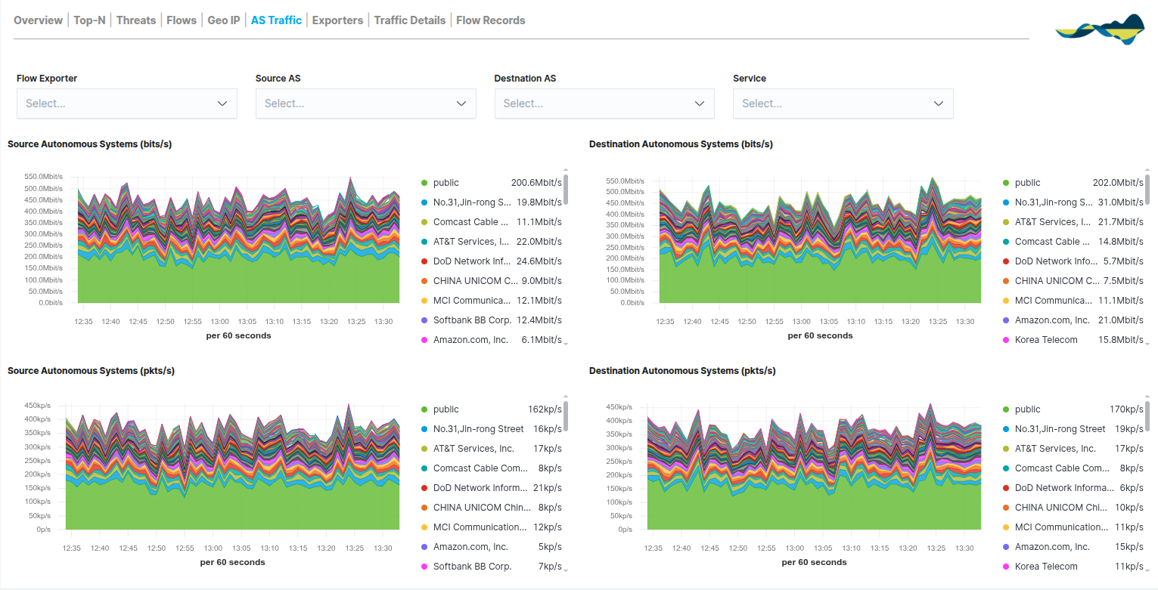This screenshot has height=590, width=1158.
Task: Click Source Autonomous Systems (bits/s) area chart
Action: 238,242
